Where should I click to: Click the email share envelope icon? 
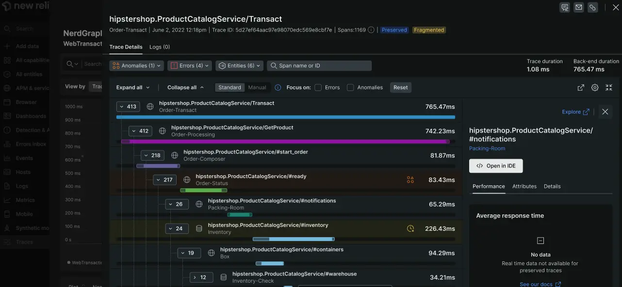pyautogui.click(x=579, y=7)
